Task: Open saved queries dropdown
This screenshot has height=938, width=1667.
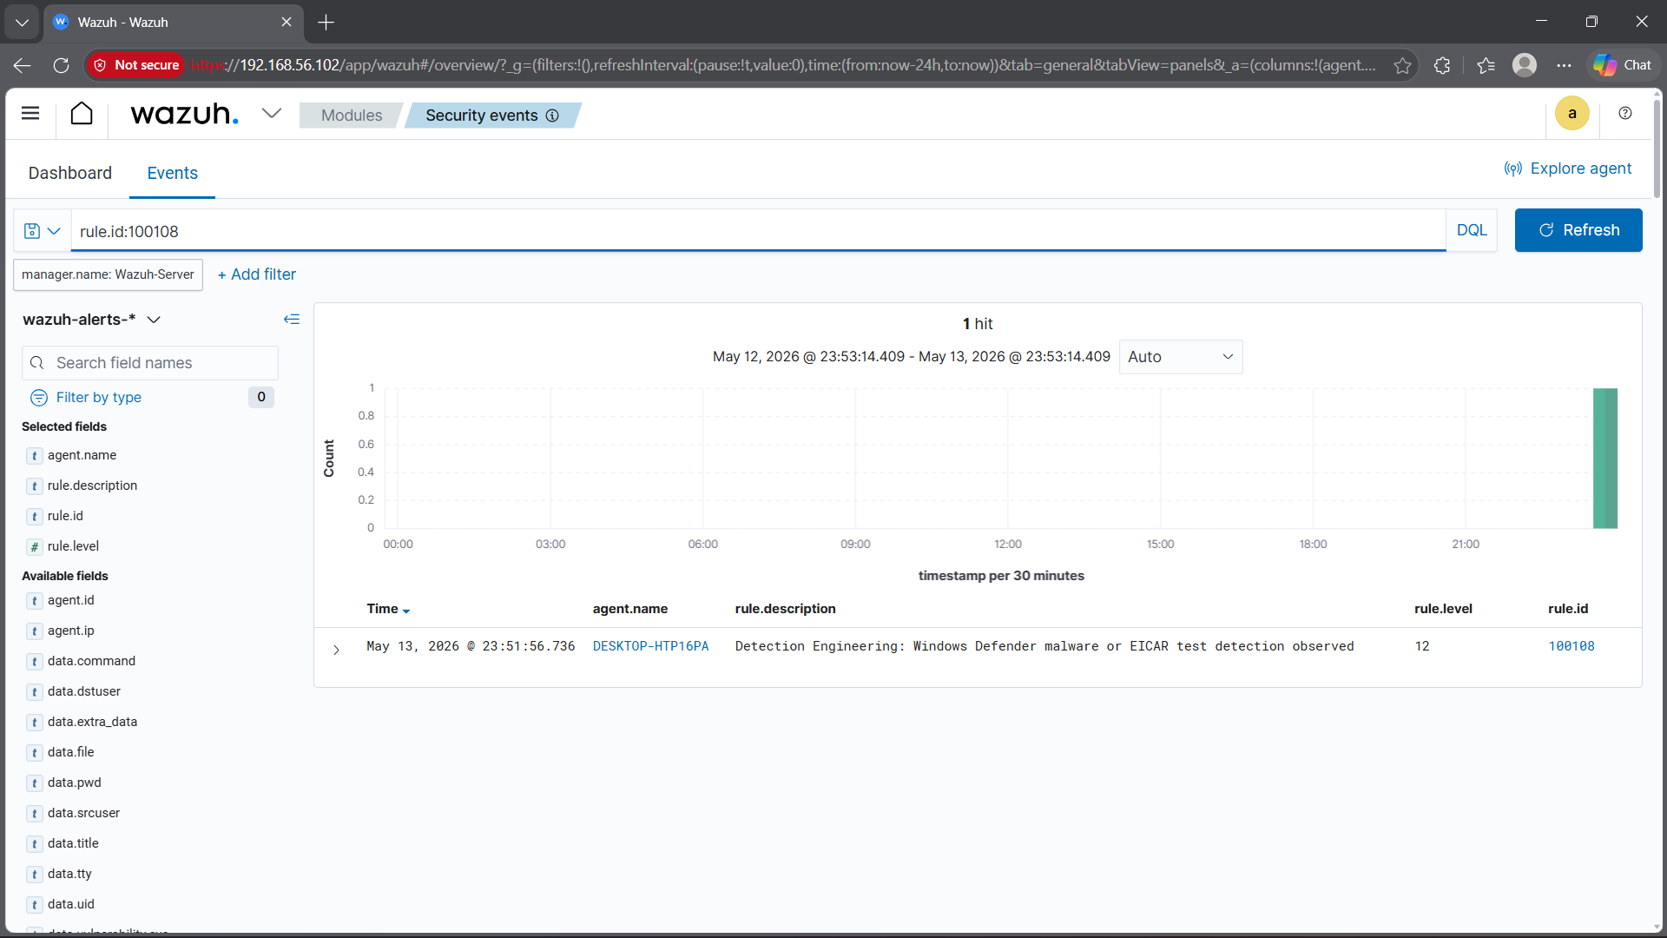Action: point(42,231)
